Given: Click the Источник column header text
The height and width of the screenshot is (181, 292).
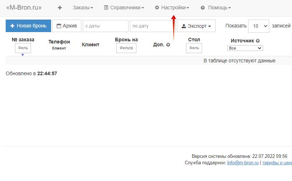Looking at the screenshot, I should pyautogui.click(x=242, y=41).
